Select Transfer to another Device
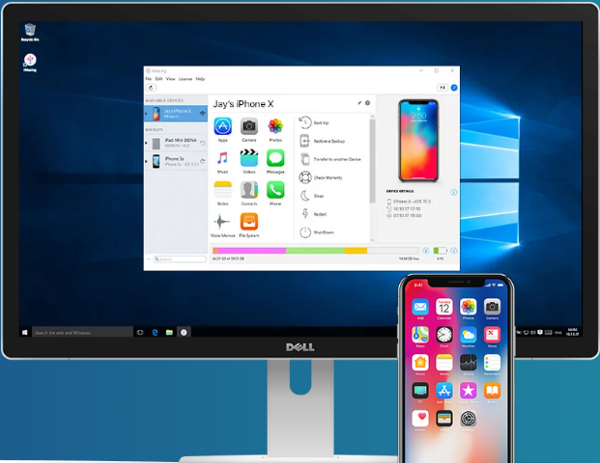This screenshot has height=463, width=600. (329, 159)
